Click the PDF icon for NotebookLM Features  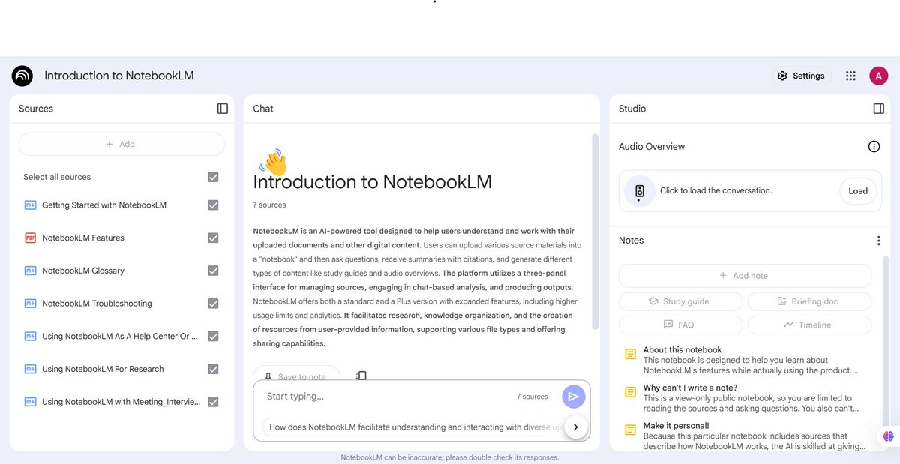[31, 238]
